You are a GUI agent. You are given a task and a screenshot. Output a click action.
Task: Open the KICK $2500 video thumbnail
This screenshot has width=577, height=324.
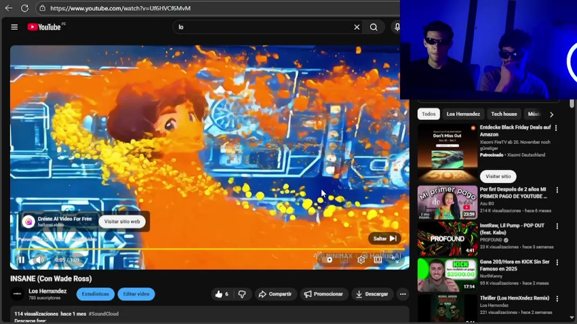448,274
